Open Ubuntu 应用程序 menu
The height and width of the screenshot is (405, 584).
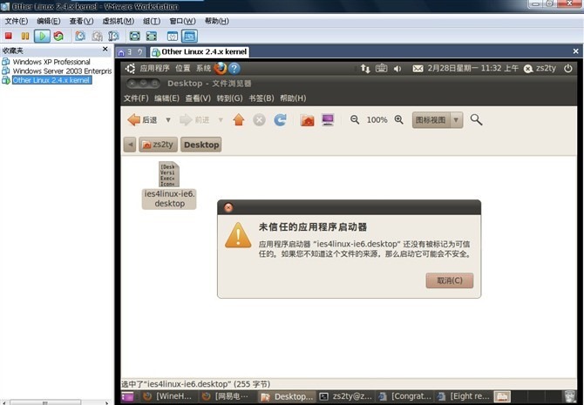(154, 69)
